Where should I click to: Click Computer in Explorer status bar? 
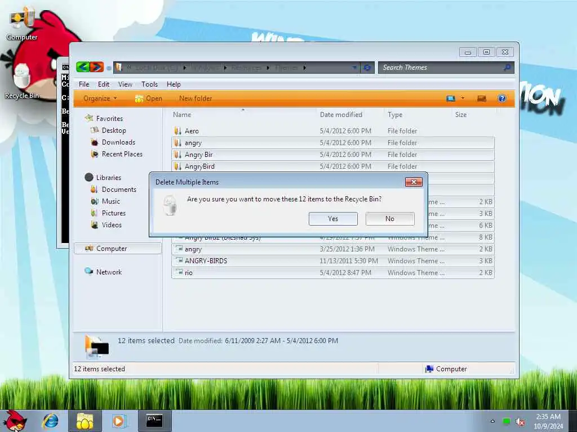coord(446,369)
